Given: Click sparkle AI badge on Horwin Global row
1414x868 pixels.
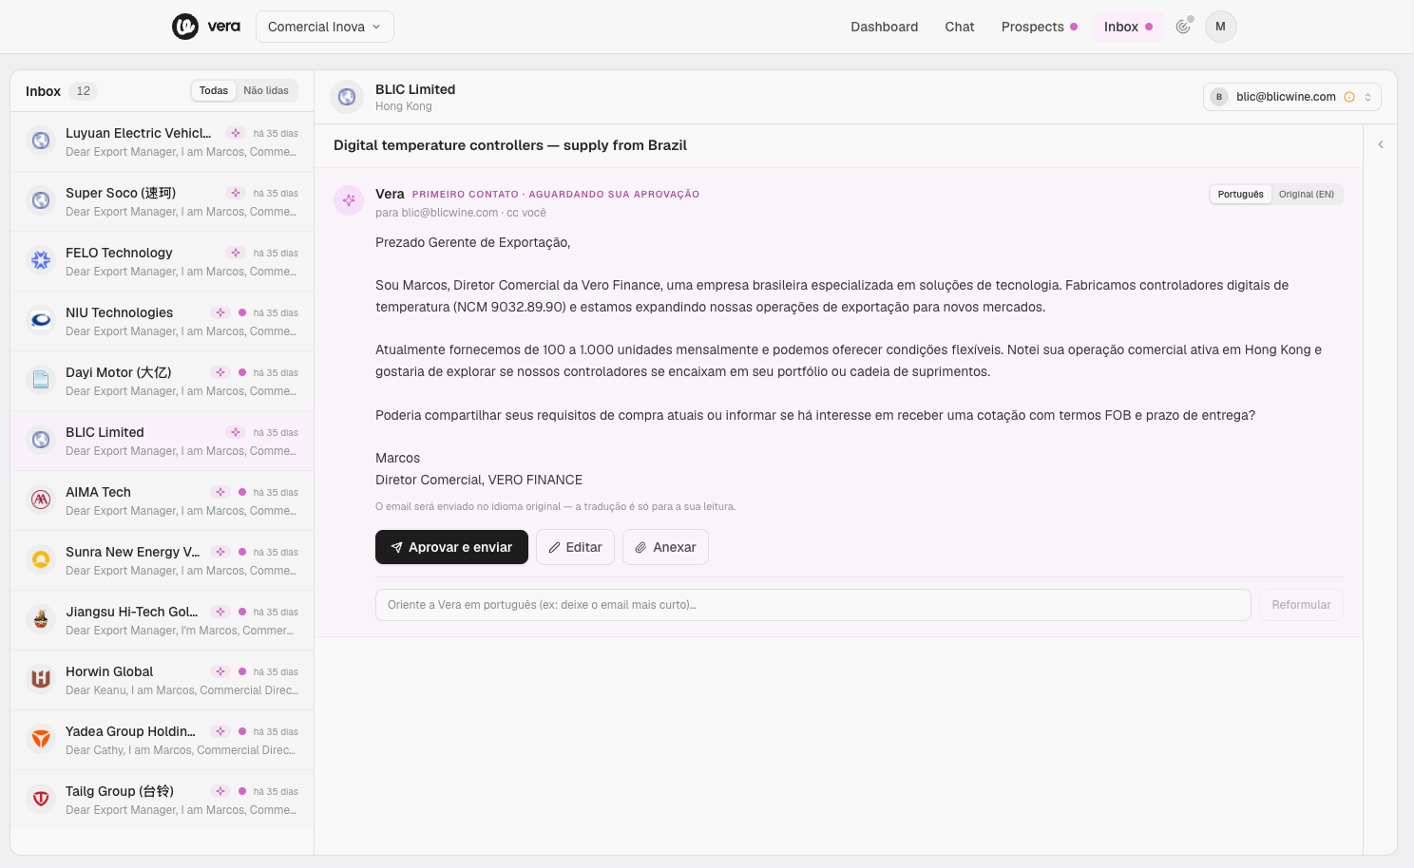Looking at the screenshot, I should pyautogui.click(x=220, y=671).
